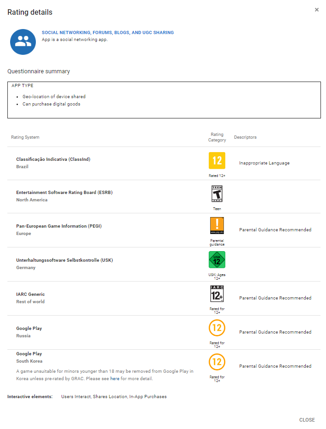This screenshot has width=326, height=429.
Task: Click the Social Networking, Forums, Blogs category heading
Action: click(108, 33)
